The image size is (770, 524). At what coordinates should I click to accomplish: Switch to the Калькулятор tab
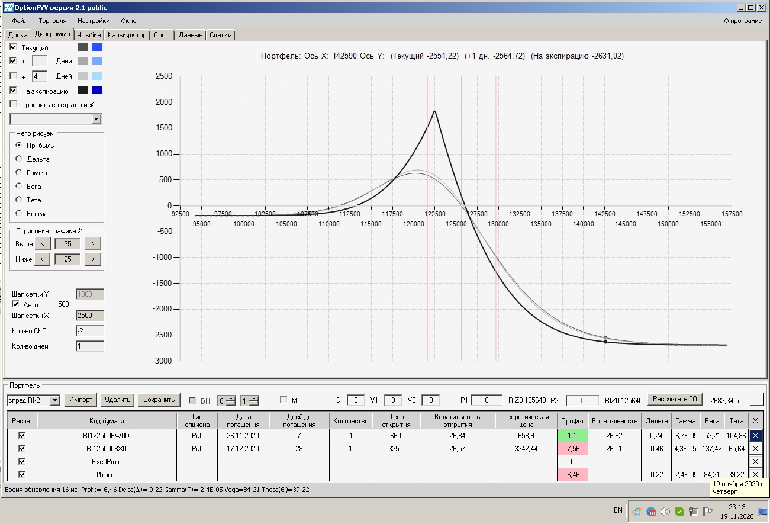coord(127,35)
